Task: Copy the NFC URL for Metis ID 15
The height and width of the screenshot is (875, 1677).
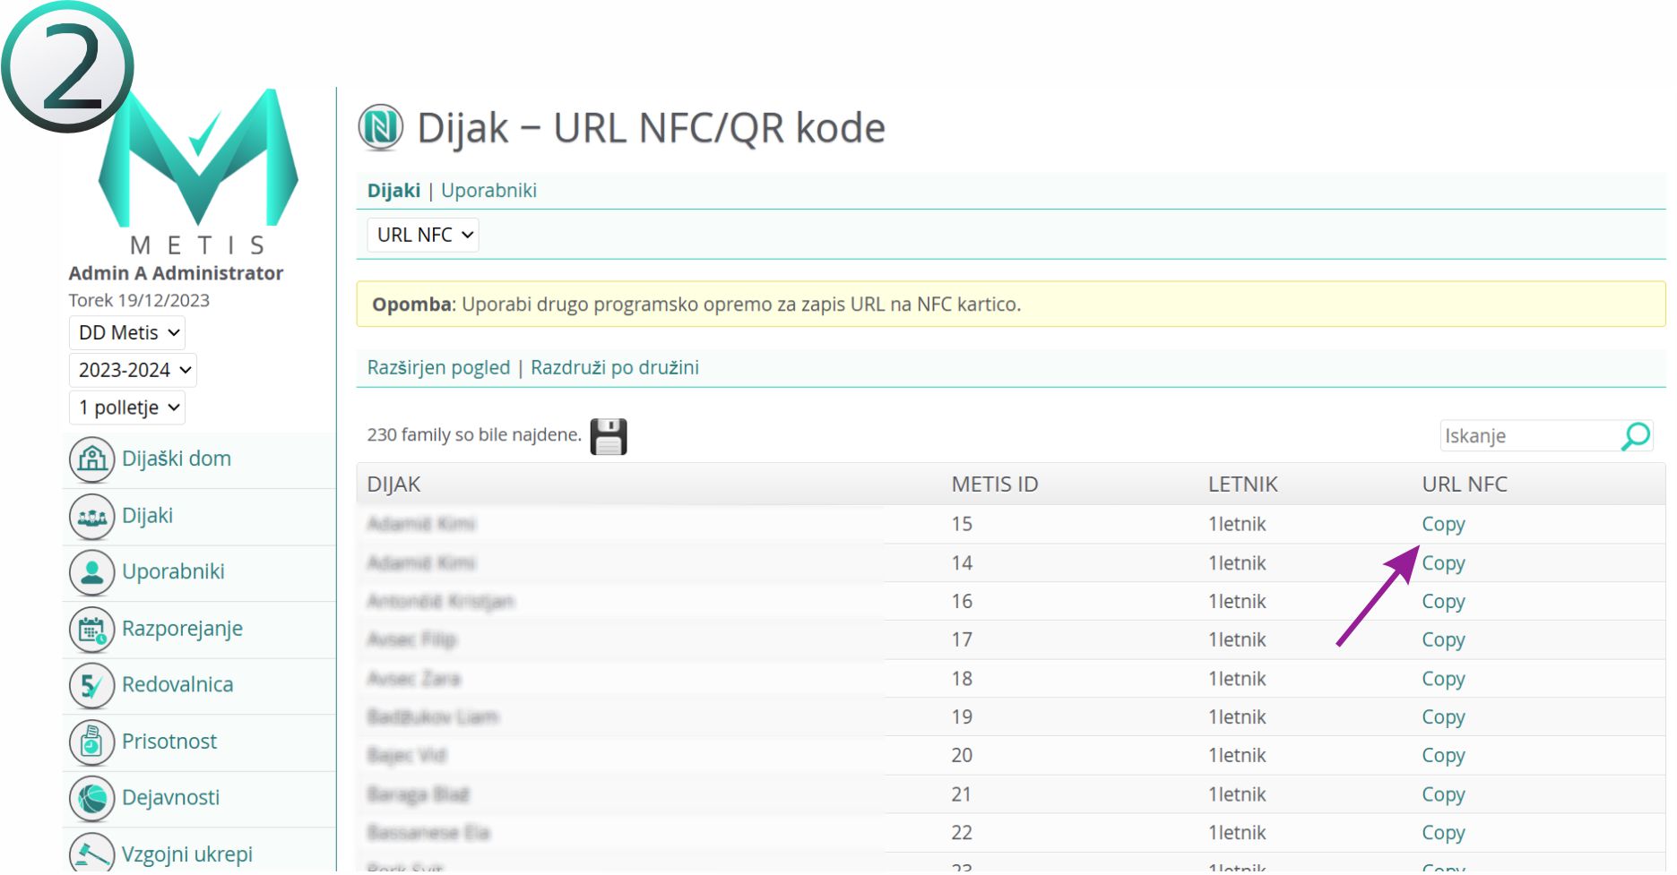Action: click(1442, 525)
